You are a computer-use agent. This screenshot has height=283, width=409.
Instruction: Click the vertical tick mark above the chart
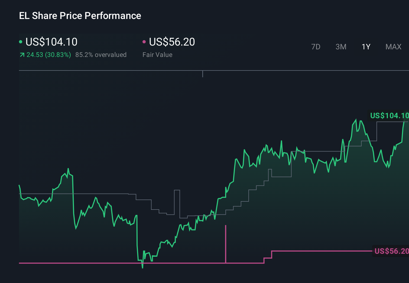[x=203, y=74]
